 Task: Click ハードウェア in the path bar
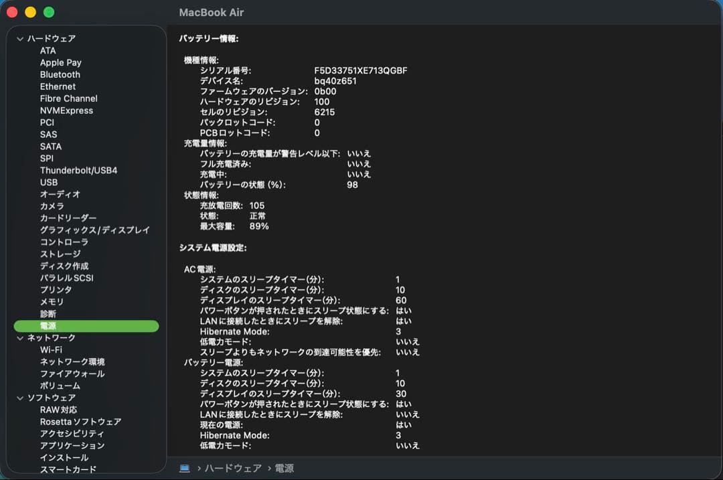point(233,469)
